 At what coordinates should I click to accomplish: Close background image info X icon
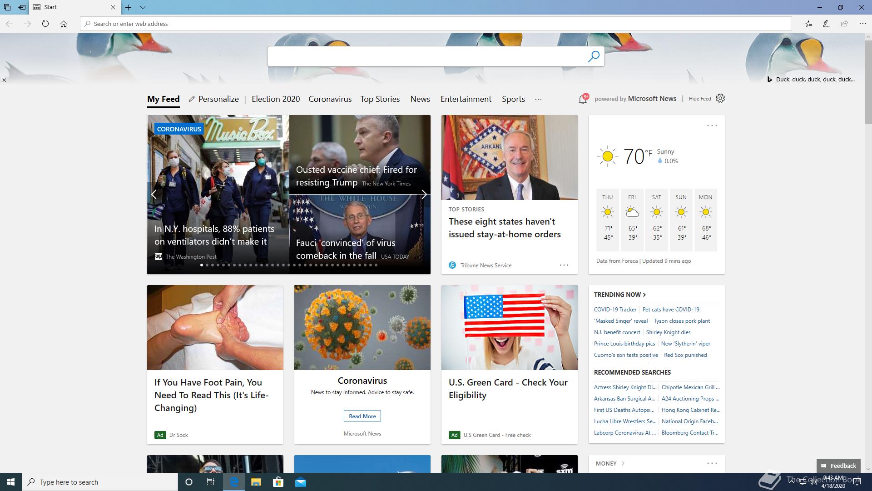(4, 80)
